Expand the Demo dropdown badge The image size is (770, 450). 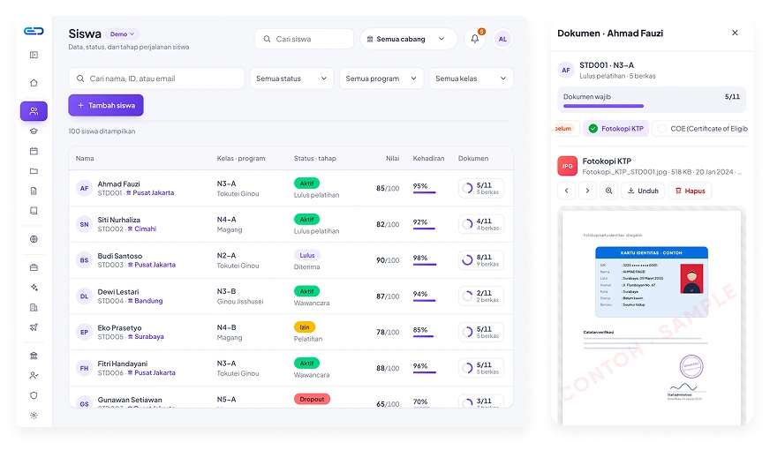(x=122, y=34)
